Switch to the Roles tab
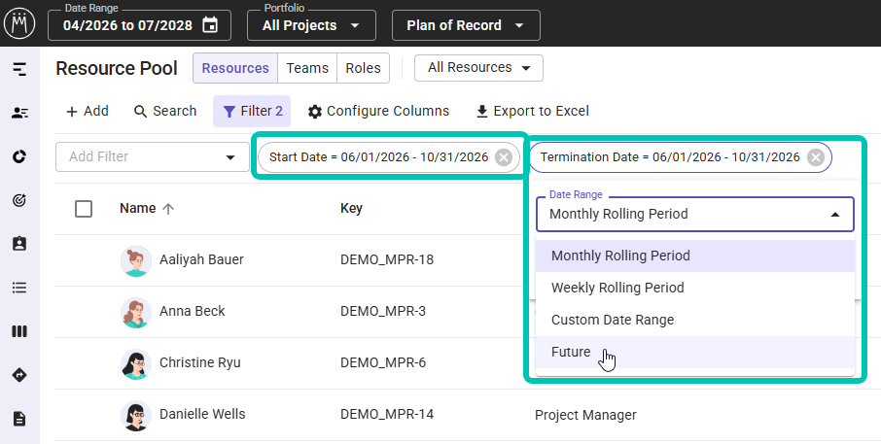 (x=363, y=68)
